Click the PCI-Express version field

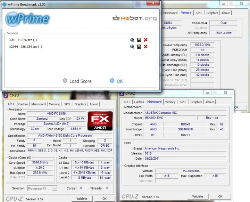click(191, 171)
